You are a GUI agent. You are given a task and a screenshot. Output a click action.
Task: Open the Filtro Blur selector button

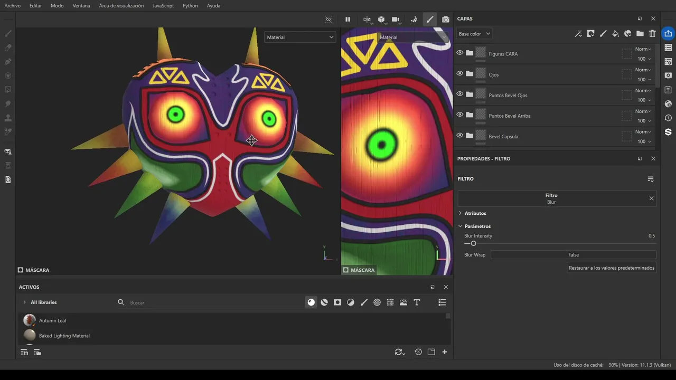(551, 198)
